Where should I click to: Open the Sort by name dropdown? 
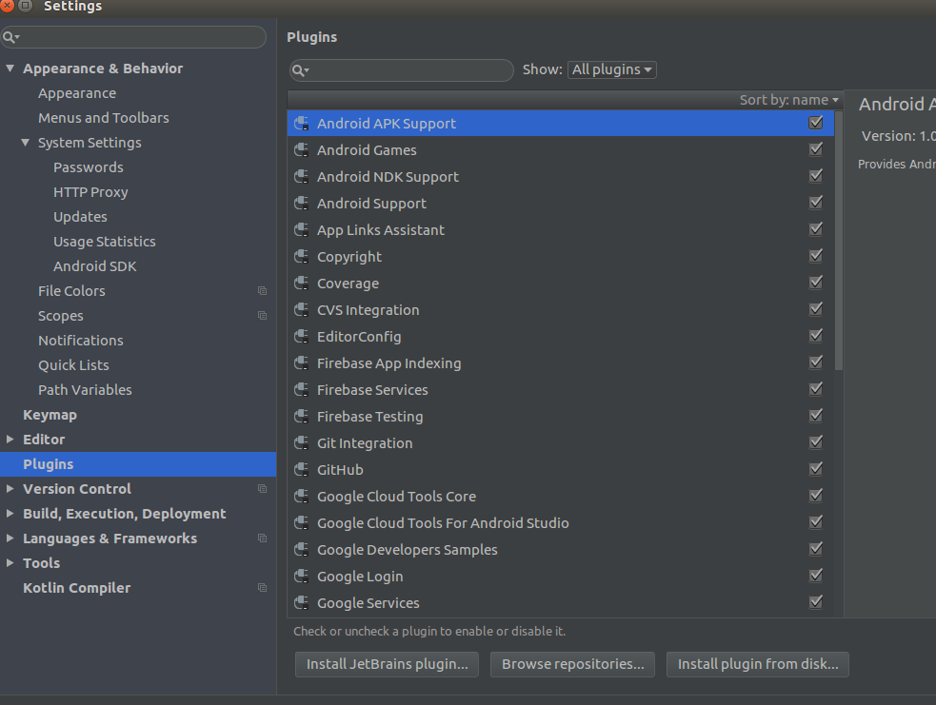coord(789,100)
